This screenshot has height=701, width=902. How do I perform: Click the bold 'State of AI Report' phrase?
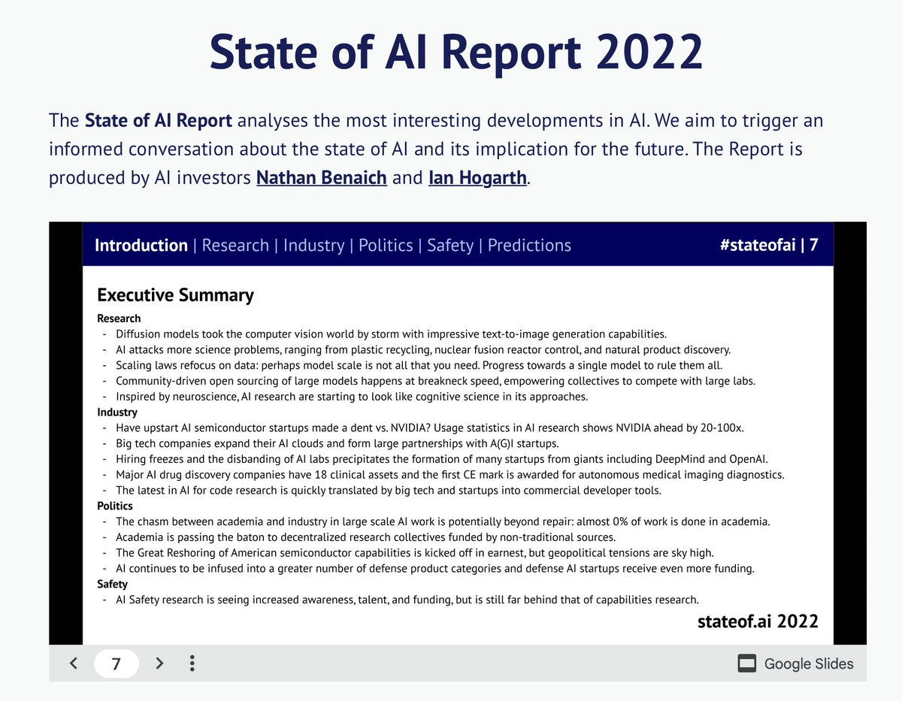[159, 120]
